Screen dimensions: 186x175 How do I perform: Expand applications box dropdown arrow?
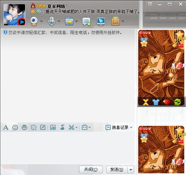(x=123, y=21)
